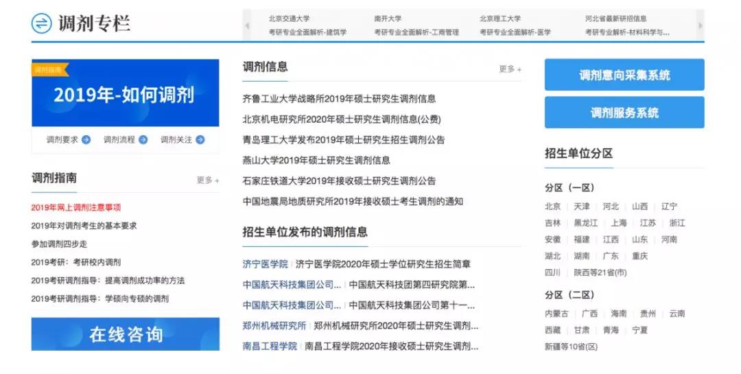
Task: Open 北京机电研究所2020年调剂信息(公费)
Action: point(341,119)
